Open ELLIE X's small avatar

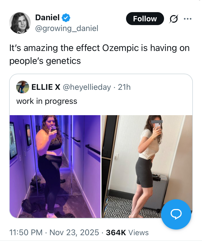[23, 87]
